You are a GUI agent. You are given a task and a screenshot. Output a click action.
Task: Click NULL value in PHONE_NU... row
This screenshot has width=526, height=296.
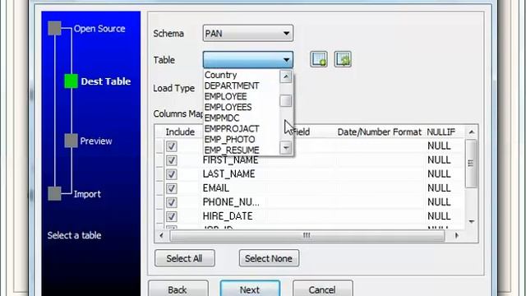pyautogui.click(x=439, y=202)
